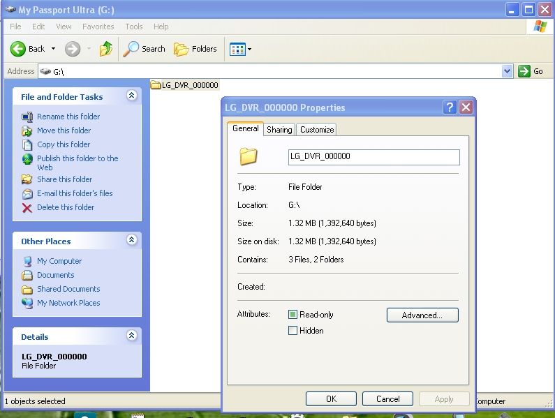Viewport: 555px width, 418px height.
Task: Click the Publish to Web globe icon
Action: point(27,159)
